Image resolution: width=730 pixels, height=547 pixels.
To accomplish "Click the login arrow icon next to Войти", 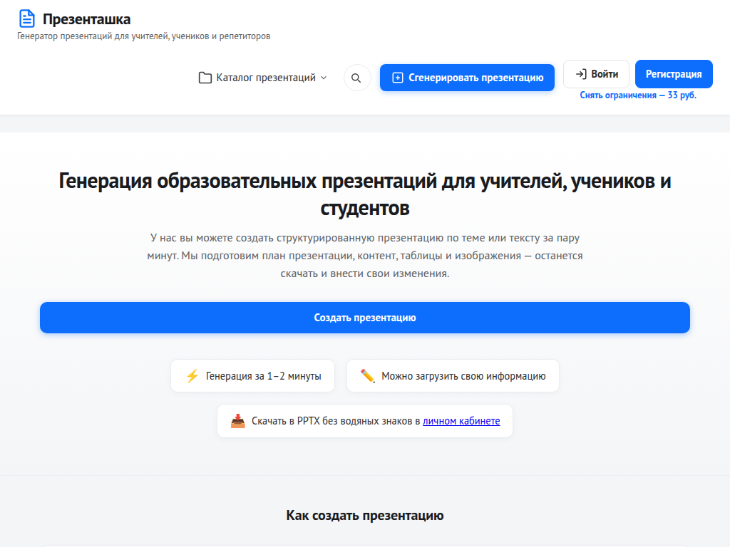I will click(x=580, y=73).
